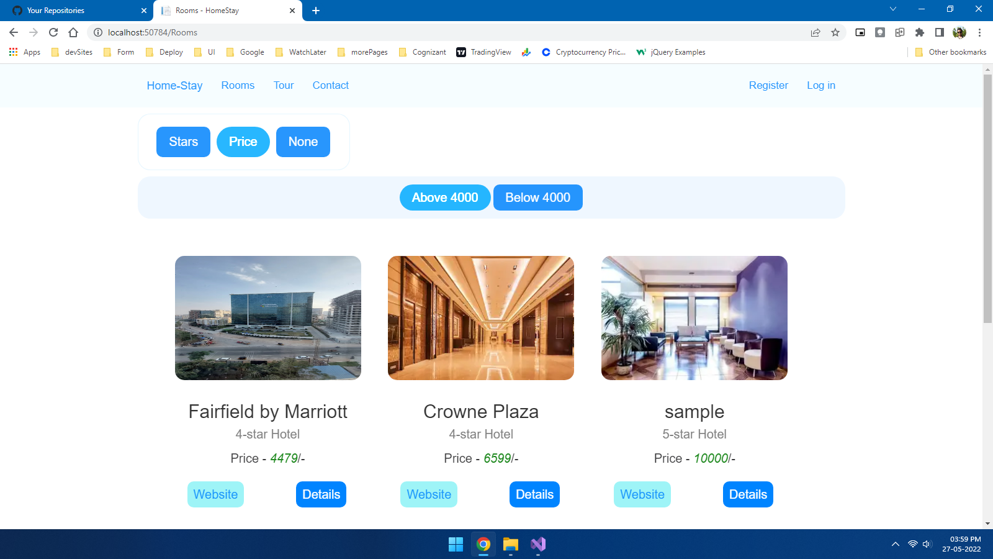Open the Cognizant bookmark folder
Screen dimensions: 993x559
pyautogui.click(x=423, y=52)
